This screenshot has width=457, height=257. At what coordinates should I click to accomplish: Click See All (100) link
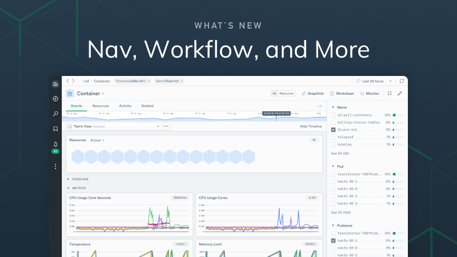pyautogui.click(x=340, y=212)
